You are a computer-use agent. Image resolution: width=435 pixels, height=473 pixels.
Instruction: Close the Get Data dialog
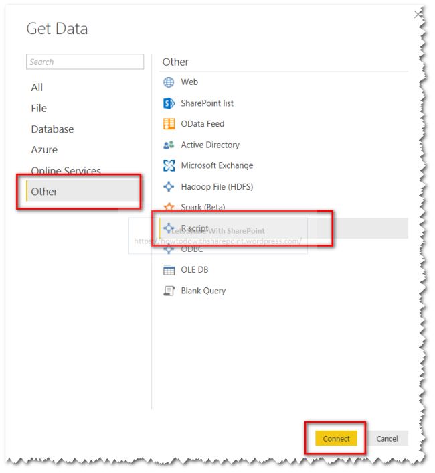tap(417, 14)
